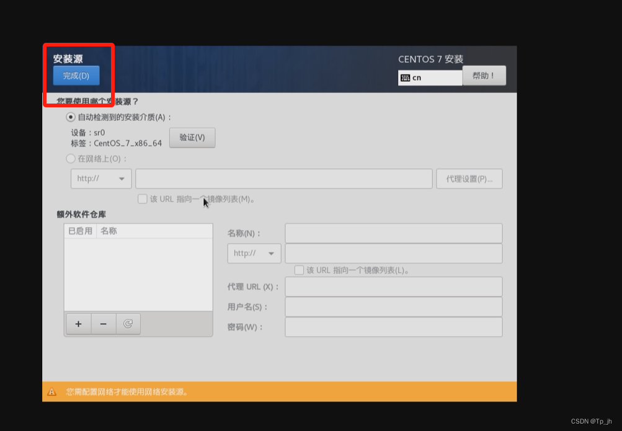Check 该 URL 指向一个镜像列表(M) checkbox
The width and height of the screenshot is (622, 431).
click(x=143, y=198)
